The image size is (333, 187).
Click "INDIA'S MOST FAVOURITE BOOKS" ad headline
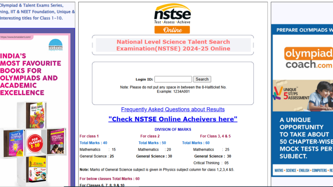tap(31, 74)
